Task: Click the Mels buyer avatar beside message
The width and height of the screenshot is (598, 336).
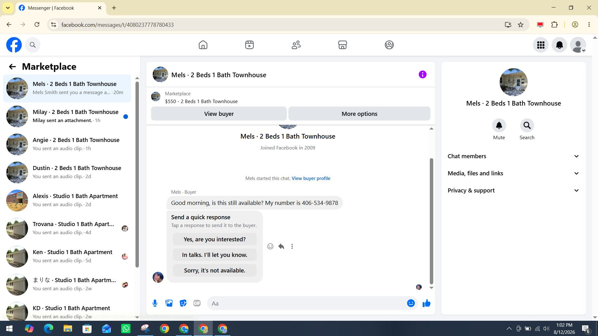Action: pos(158,277)
